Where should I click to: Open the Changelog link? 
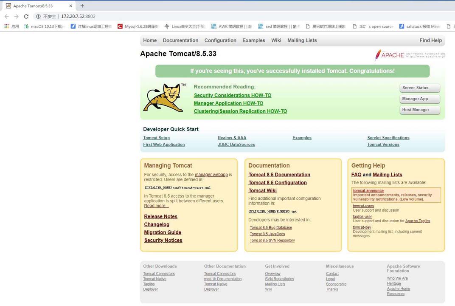157,224
